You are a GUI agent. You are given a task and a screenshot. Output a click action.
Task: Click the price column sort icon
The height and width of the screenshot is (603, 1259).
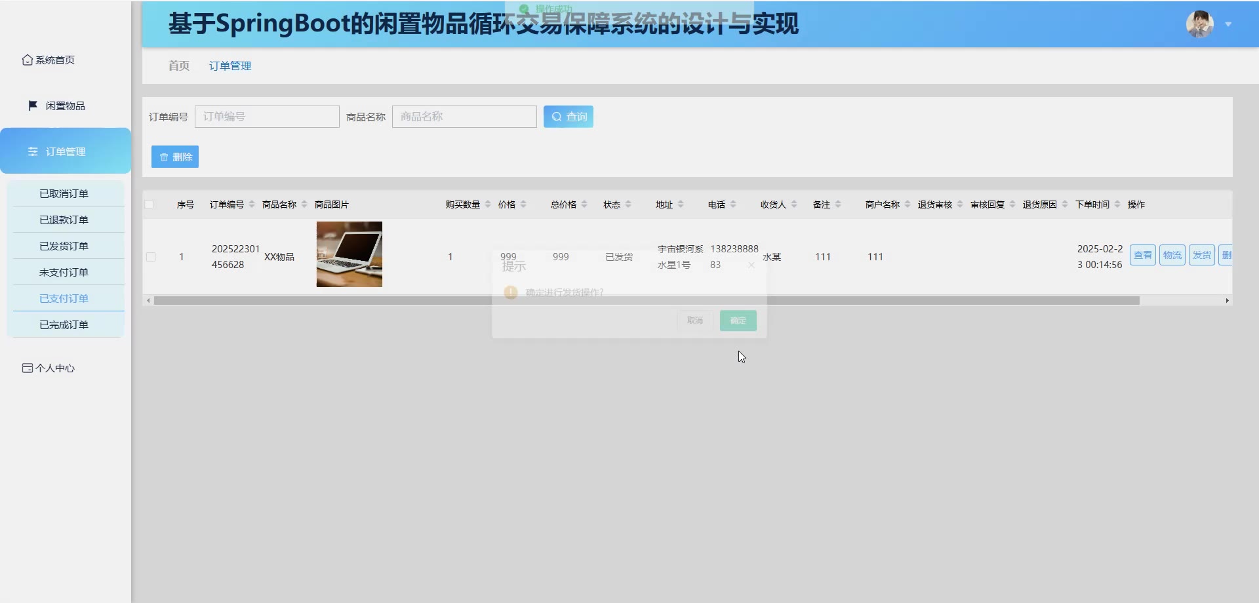(523, 204)
